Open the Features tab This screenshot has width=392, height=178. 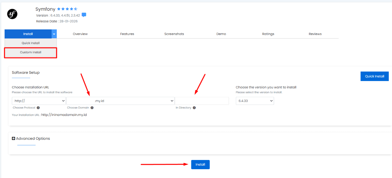click(x=127, y=34)
